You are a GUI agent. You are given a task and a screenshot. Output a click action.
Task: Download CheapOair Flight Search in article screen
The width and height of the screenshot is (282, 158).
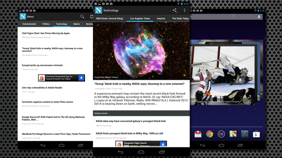click(163, 144)
